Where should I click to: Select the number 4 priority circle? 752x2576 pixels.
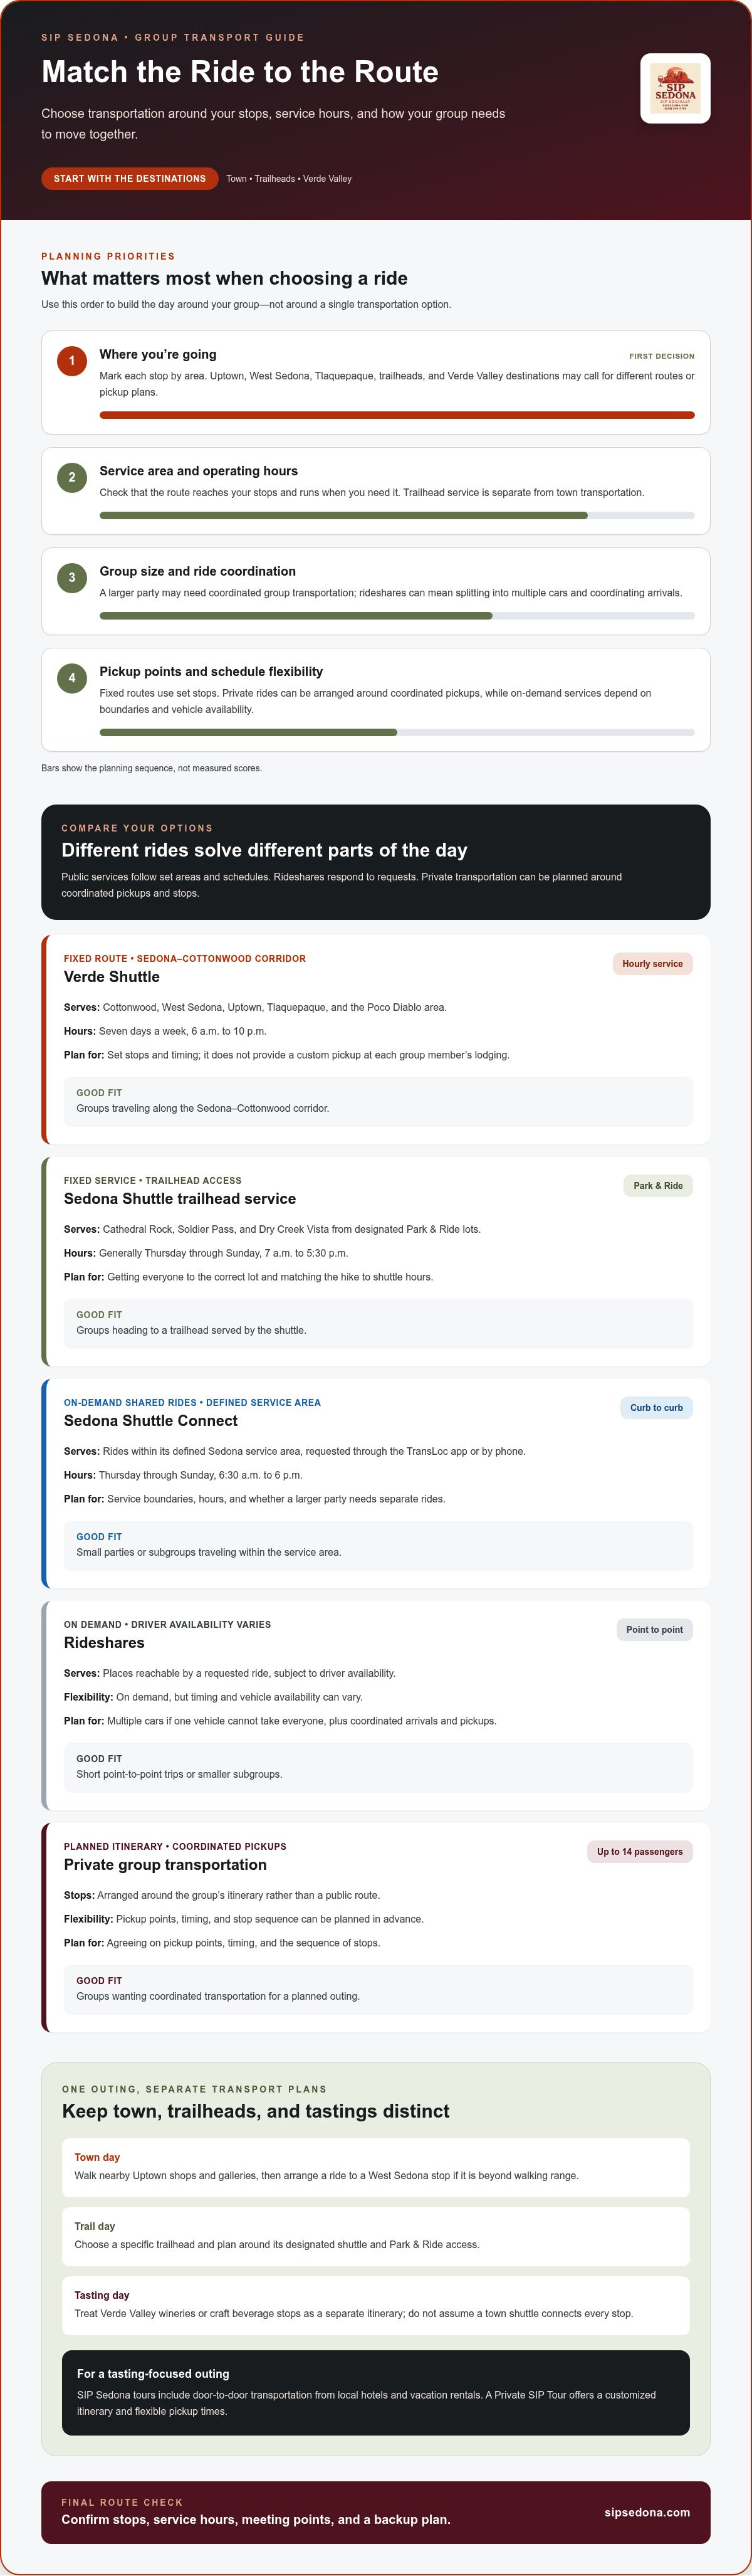(72, 678)
